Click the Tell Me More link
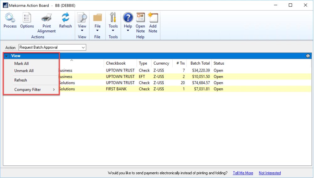This screenshot has width=314, height=178. pyautogui.click(x=243, y=173)
